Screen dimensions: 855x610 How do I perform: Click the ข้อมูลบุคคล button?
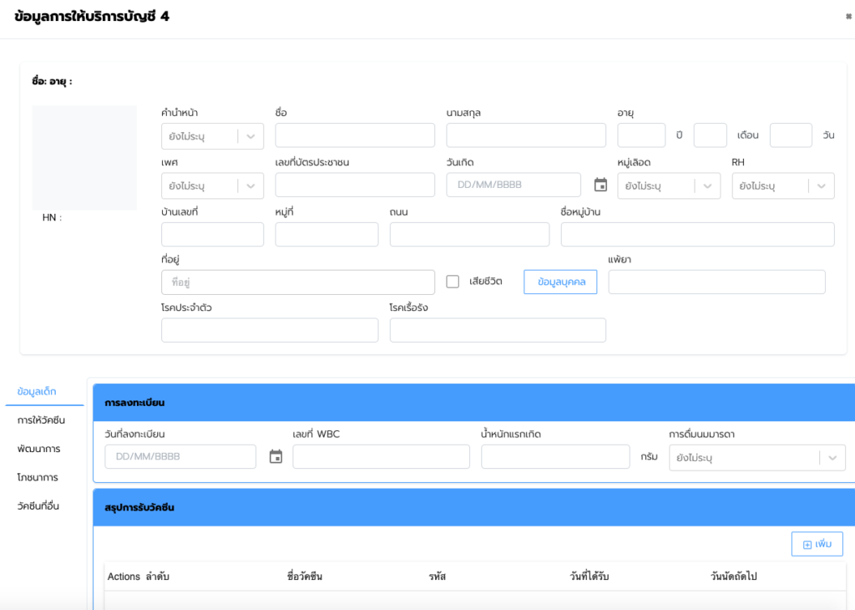[x=560, y=282]
